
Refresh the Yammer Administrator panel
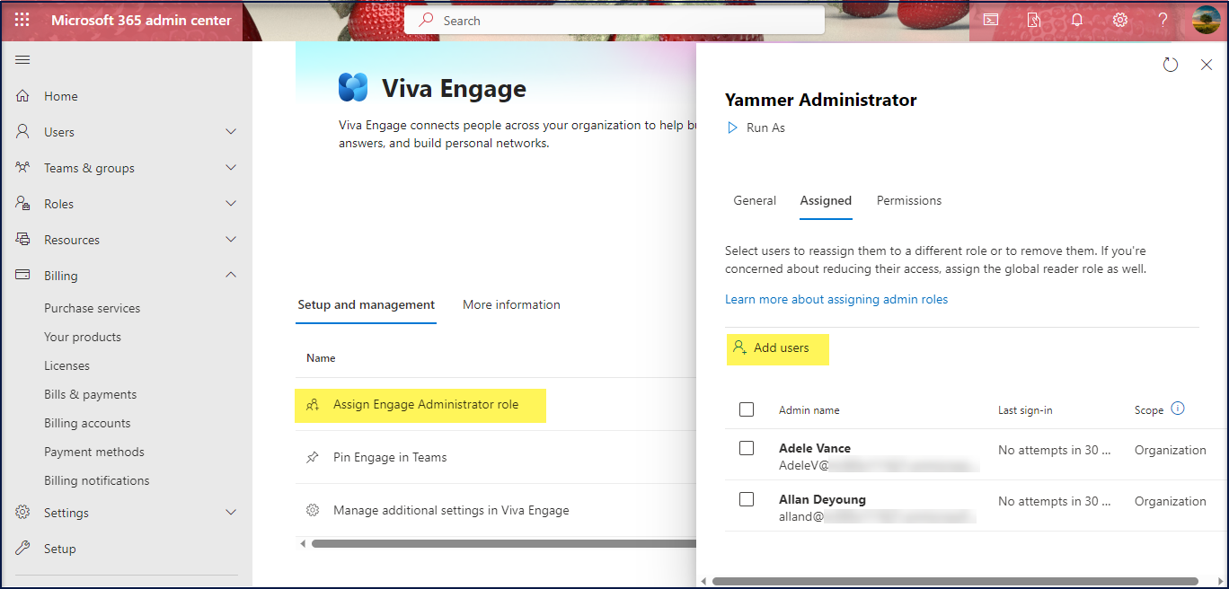point(1170,65)
